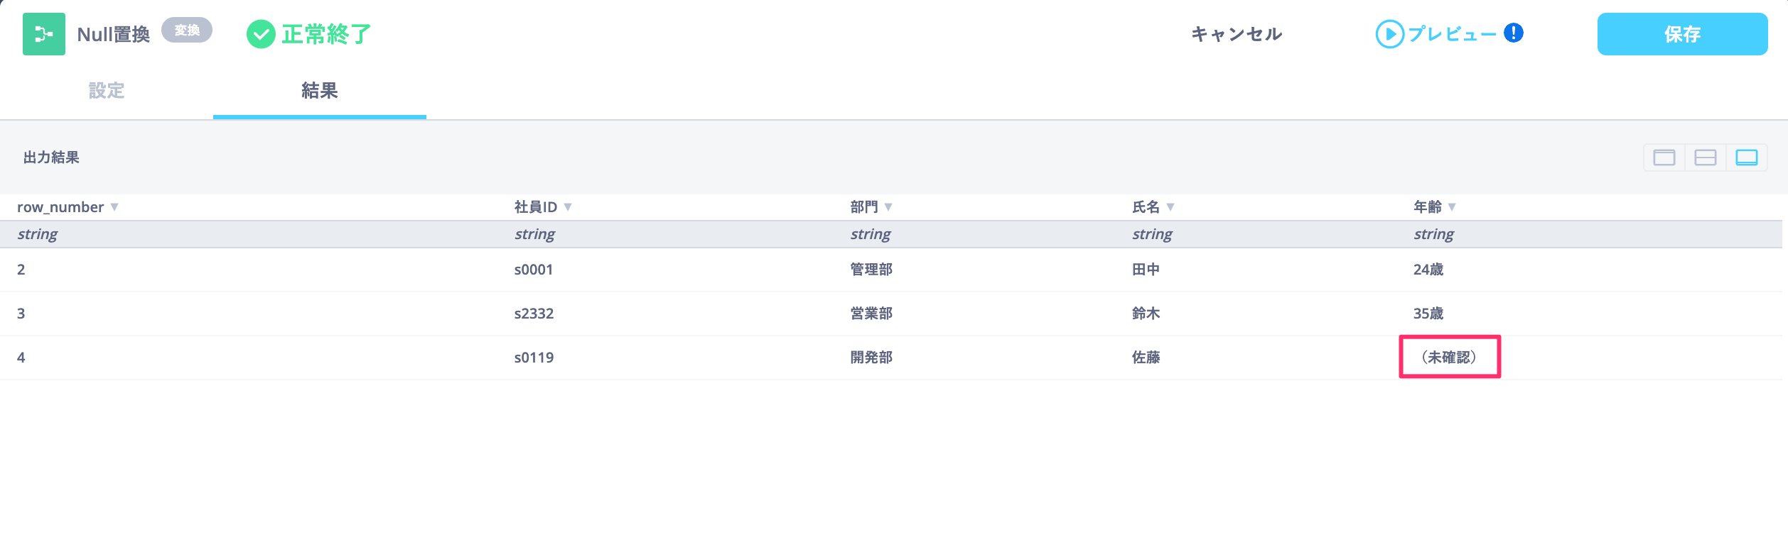This screenshot has height=552, width=1788.
Task: Click the blue 保存 button
Action: pyautogui.click(x=1682, y=34)
